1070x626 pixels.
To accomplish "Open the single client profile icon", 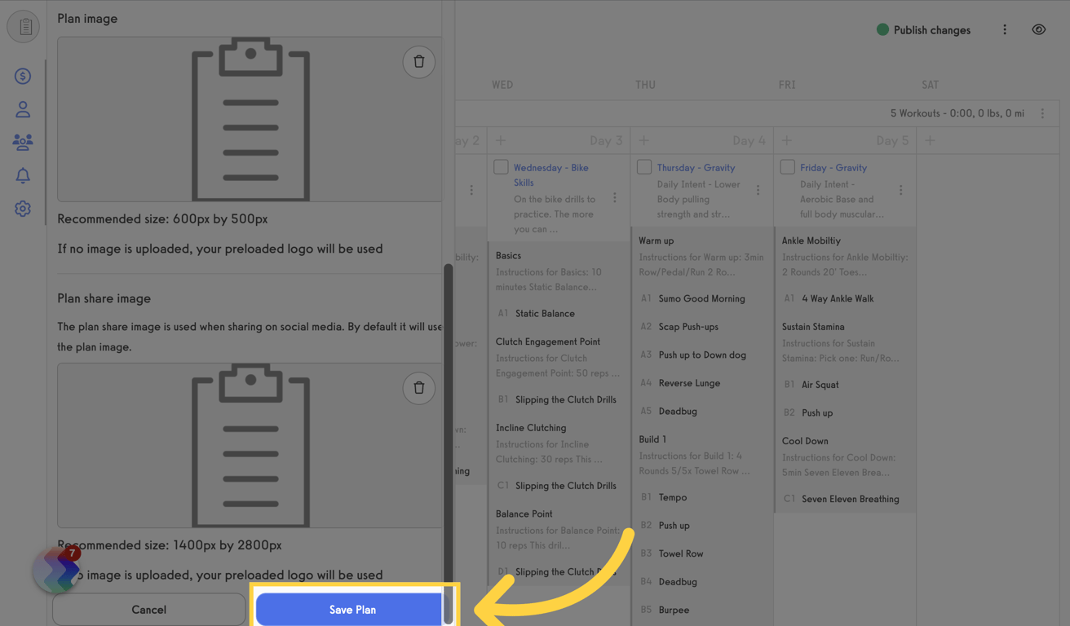I will (x=23, y=109).
